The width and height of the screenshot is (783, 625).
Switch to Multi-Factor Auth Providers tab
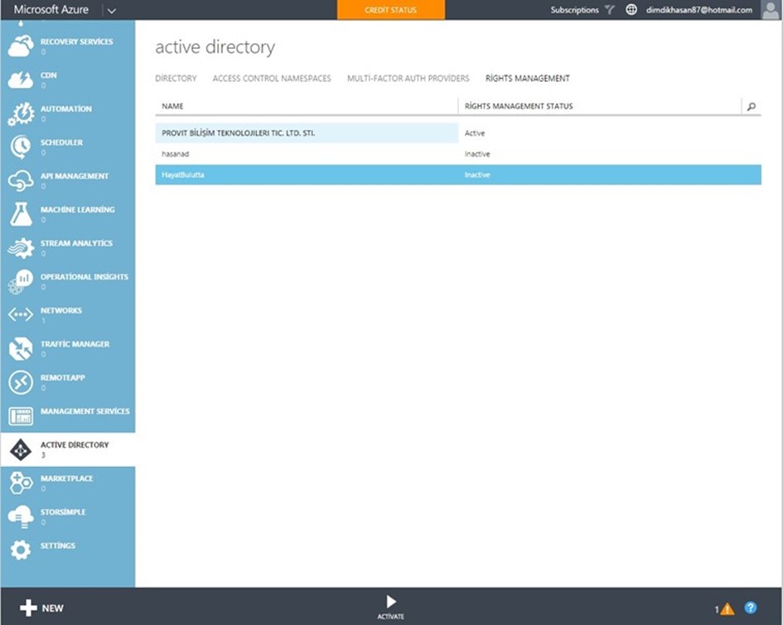(x=408, y=79)
